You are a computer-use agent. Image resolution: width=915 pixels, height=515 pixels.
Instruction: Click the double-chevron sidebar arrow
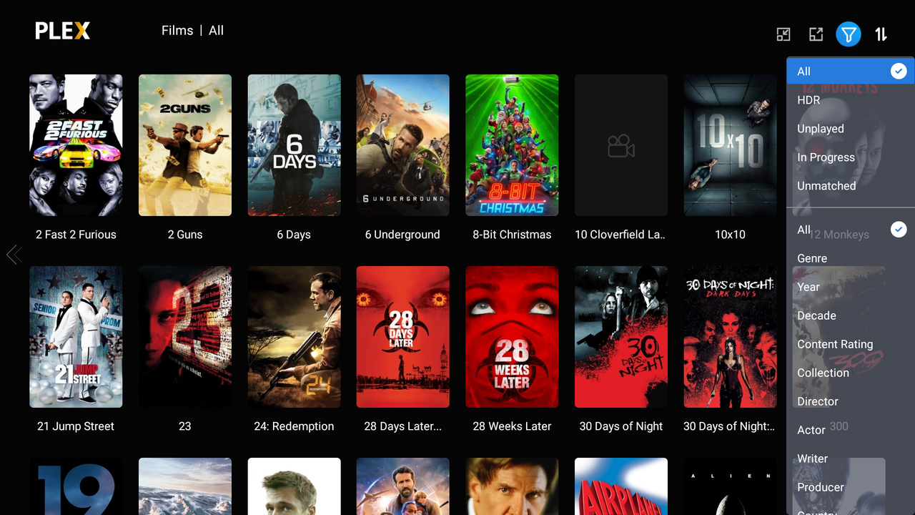tap(14, 255)
